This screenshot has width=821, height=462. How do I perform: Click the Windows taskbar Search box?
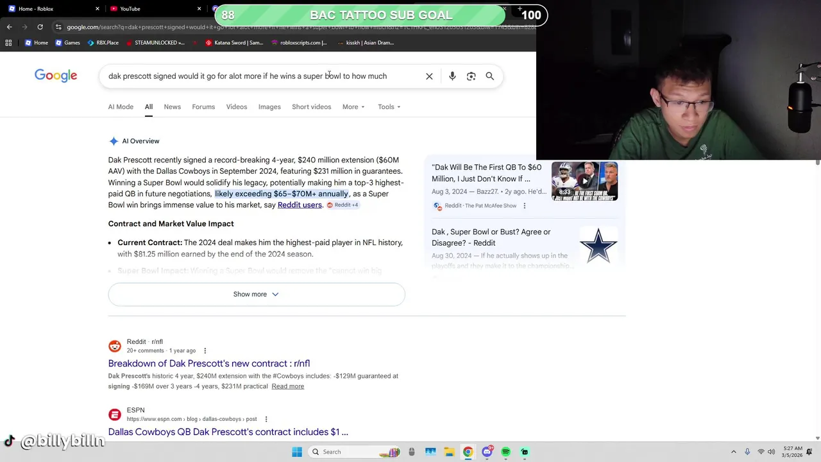[353, 452]
